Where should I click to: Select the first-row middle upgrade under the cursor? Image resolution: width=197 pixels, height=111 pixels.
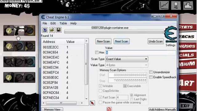click(x=19, y=30)
